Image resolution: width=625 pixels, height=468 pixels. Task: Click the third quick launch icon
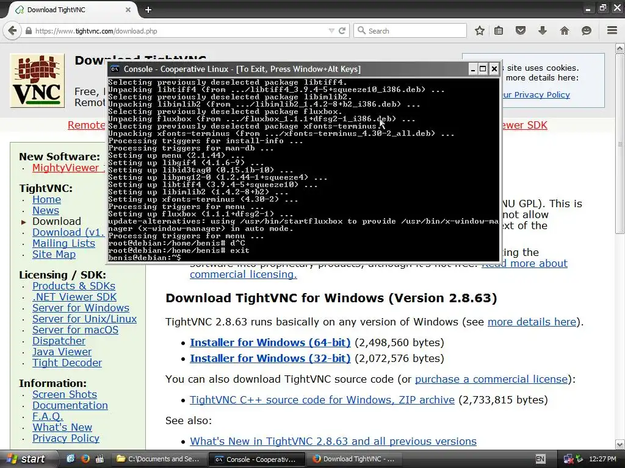click(x=99, y=459)
